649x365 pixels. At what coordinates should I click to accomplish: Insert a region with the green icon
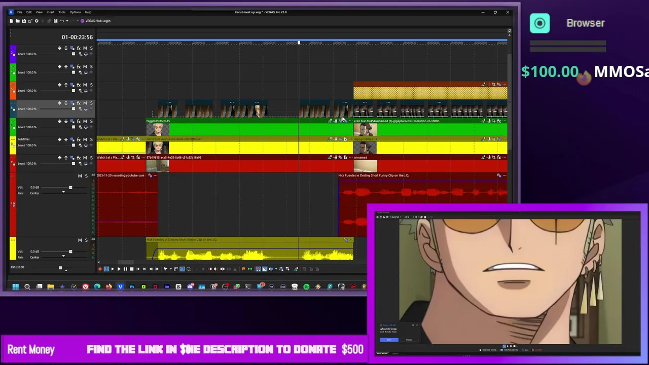pyautogui.click(x=249, y=269)
